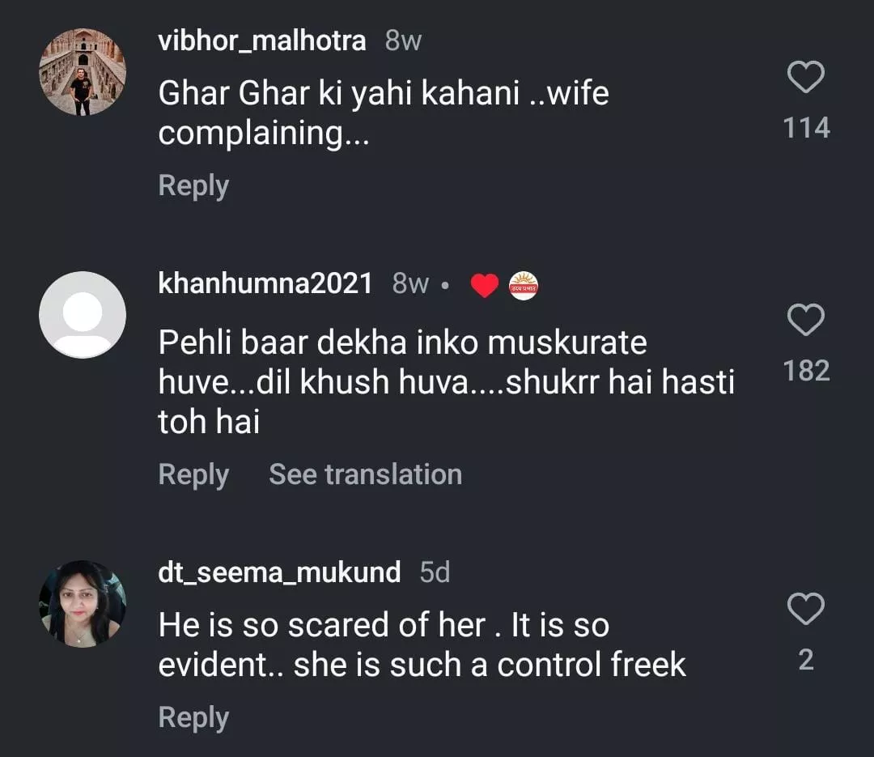Reply to vibhor_malhotra's comment

click(193, 185)
